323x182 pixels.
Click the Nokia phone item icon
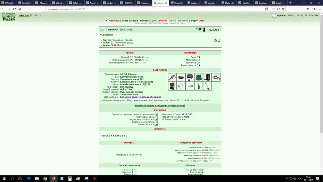[172, 86]
